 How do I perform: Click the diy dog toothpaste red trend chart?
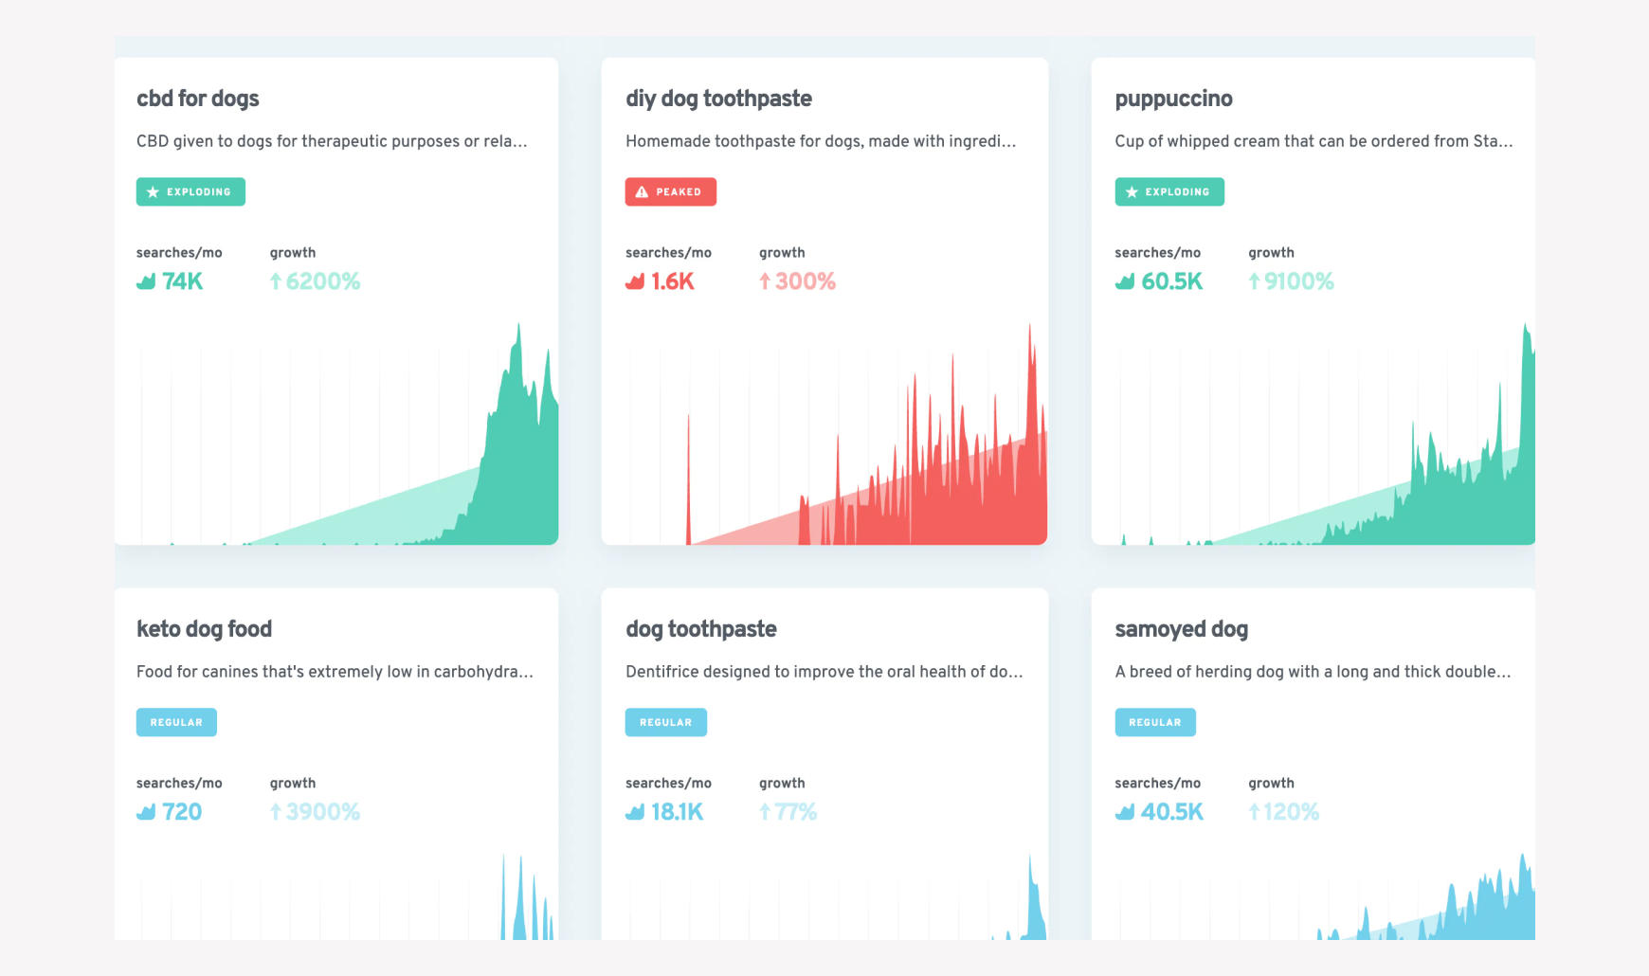point(824,434)
